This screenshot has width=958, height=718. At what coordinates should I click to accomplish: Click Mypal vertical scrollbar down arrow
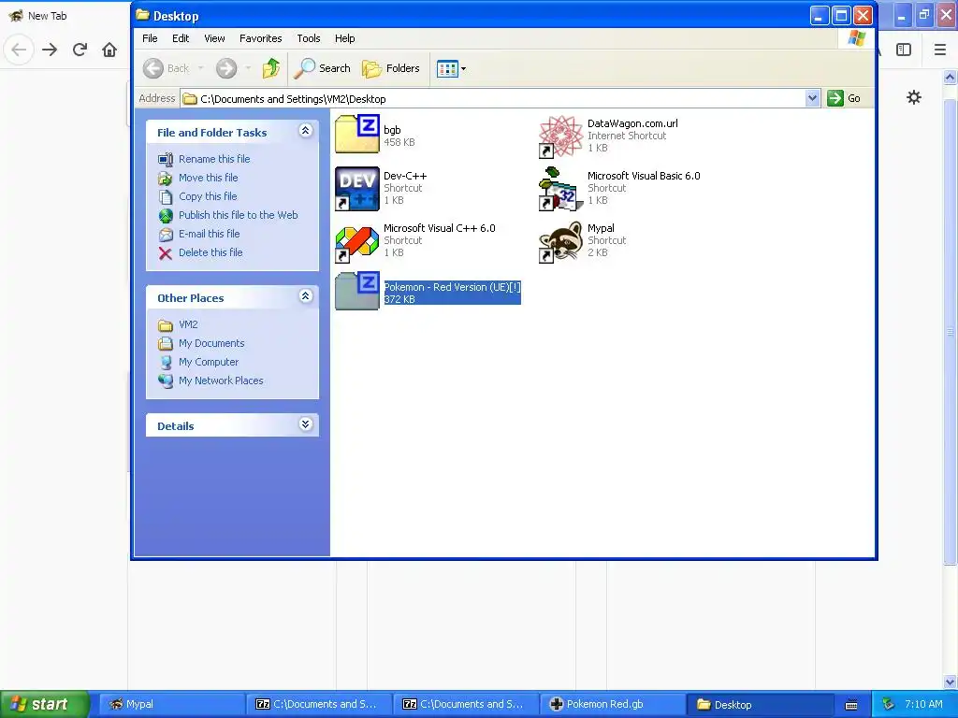pos(951,682)
